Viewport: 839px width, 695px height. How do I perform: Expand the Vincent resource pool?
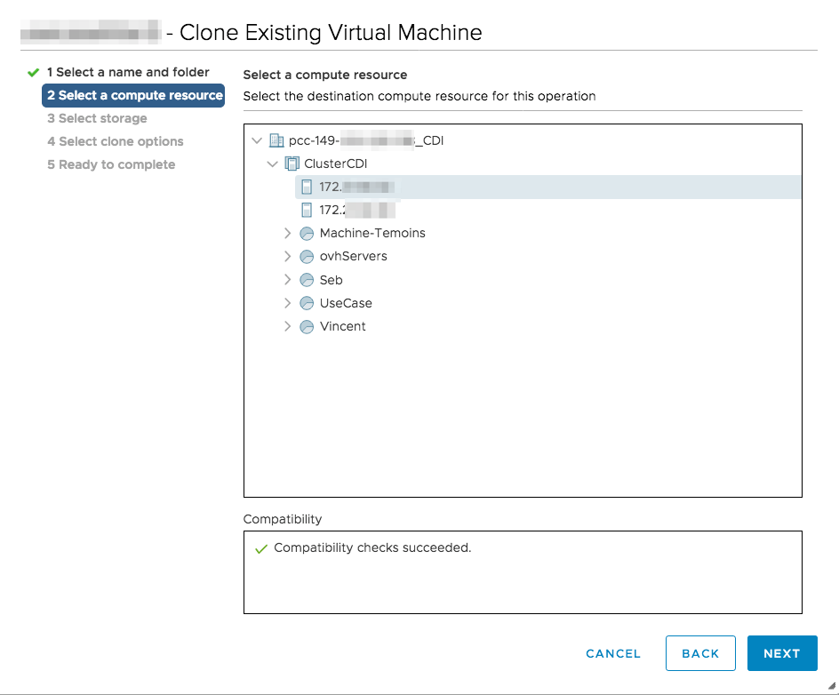point(287,326)
